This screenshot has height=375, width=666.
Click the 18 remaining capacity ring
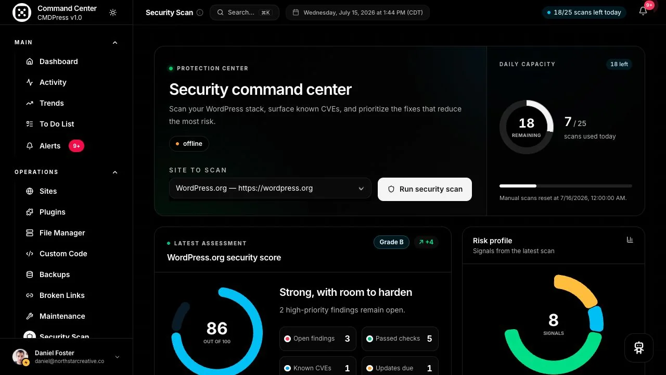pos(527,127)
